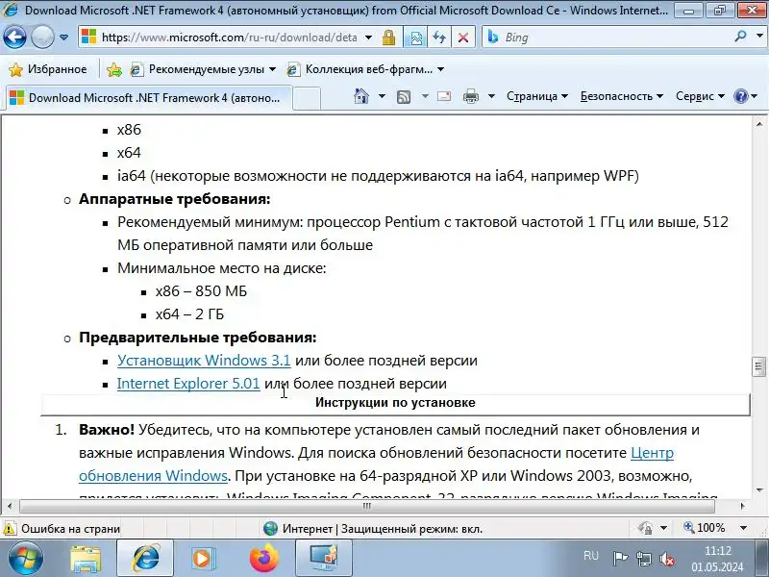This screenshot has height=577, width=769.
Task: Expand the zoom level dropdown arrow
Action: tap(743, 528)
